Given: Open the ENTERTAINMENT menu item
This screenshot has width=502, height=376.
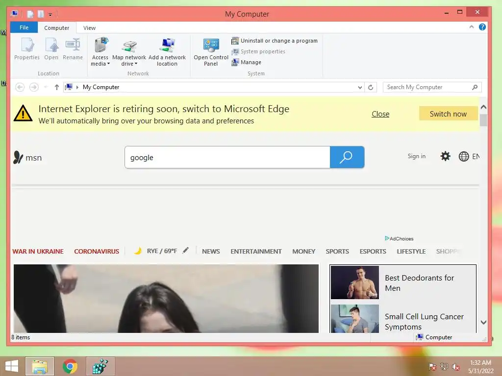Looking at the screenshot, I should tap(256, 251).
